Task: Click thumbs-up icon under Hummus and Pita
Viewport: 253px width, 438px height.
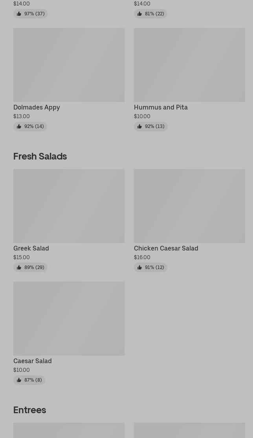Action: [139, 126]
